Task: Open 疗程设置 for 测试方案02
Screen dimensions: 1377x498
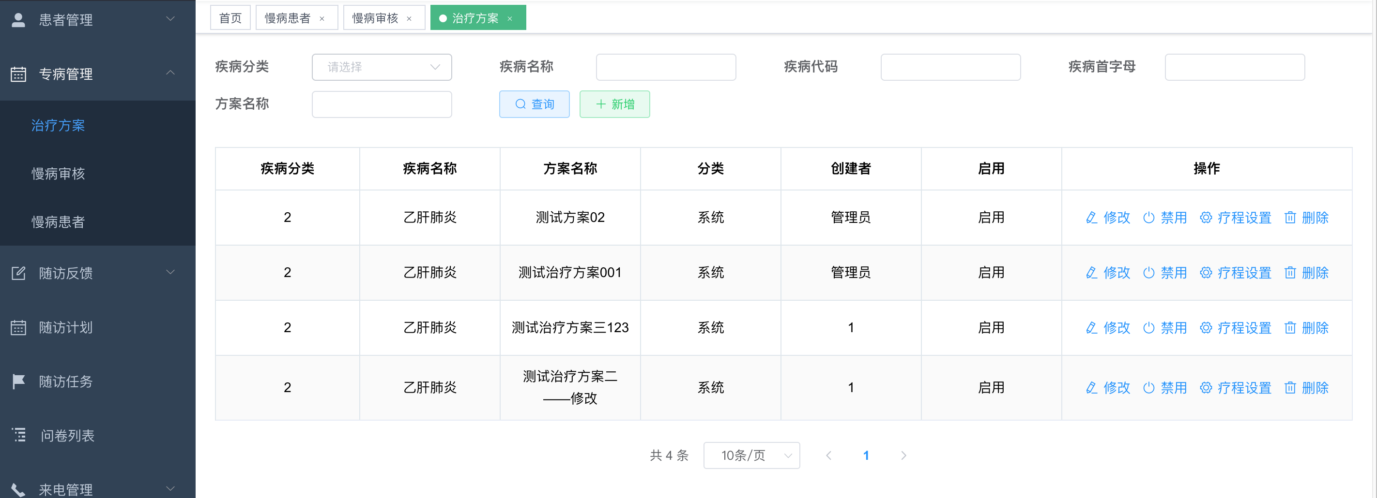Action: point(1235,218)
